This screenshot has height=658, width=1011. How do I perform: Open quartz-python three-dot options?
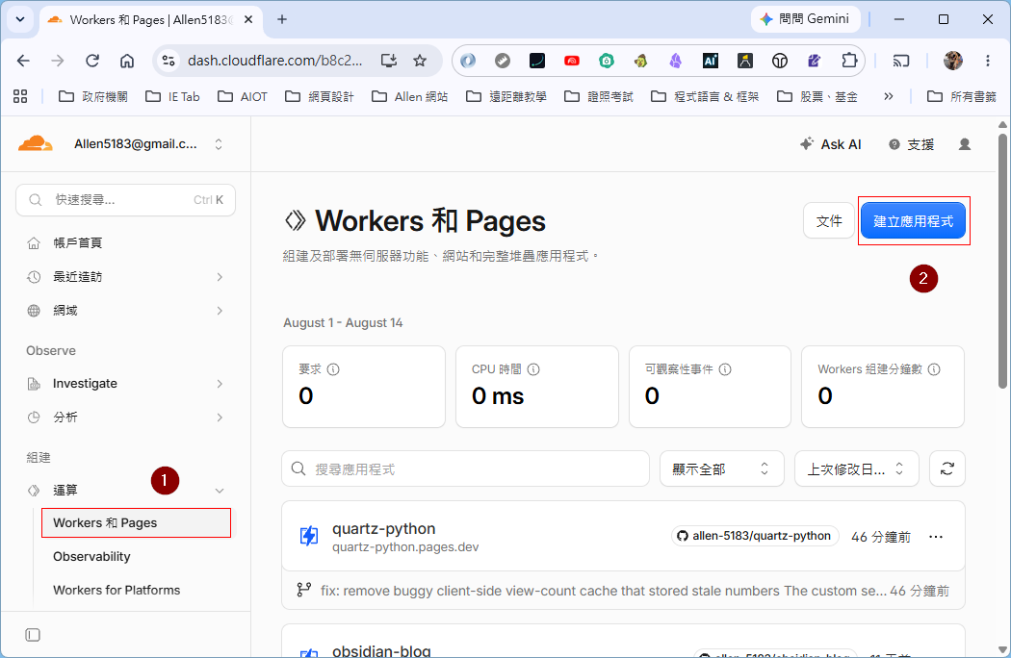click(936, 537)
